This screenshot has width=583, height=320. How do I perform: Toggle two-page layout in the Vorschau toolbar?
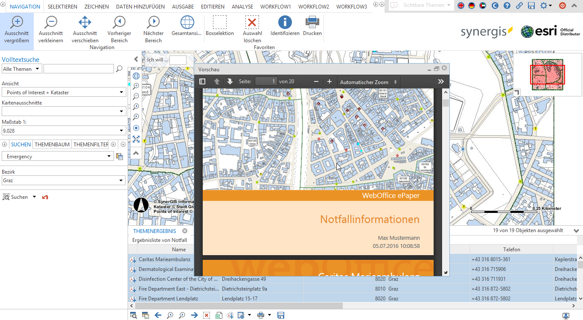coord(201,81)
